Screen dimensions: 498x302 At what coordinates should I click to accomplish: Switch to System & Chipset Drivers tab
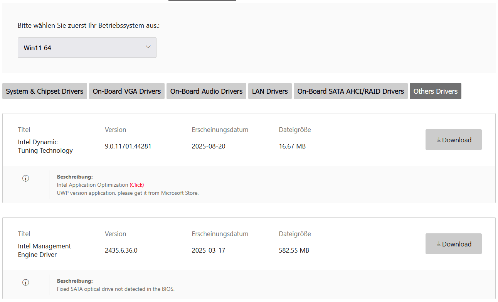pyautogui.click(x=45, y=91)
